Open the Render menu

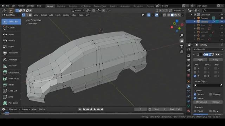tap(21, 6)
